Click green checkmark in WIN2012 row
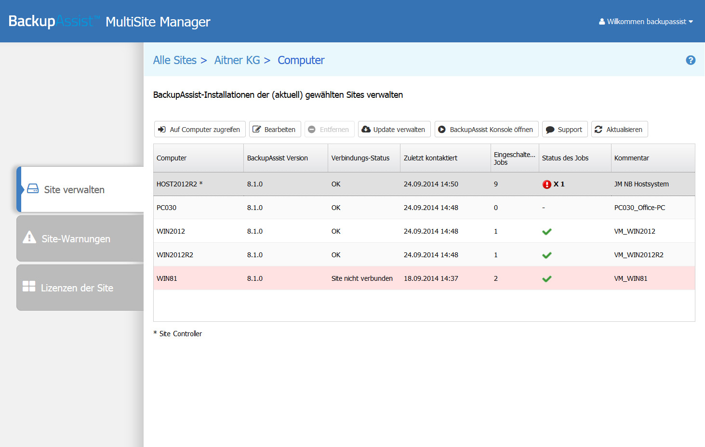 coord(546,232)
